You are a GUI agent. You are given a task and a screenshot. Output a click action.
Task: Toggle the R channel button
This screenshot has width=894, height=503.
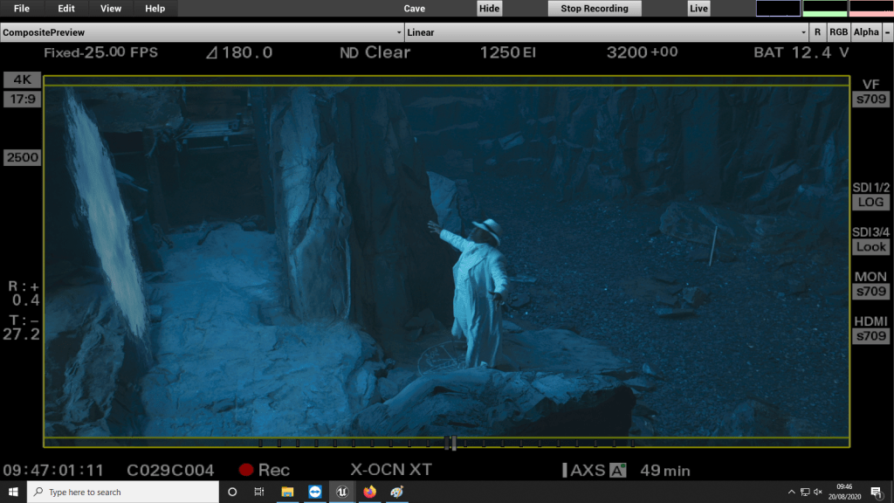point(817,32)
